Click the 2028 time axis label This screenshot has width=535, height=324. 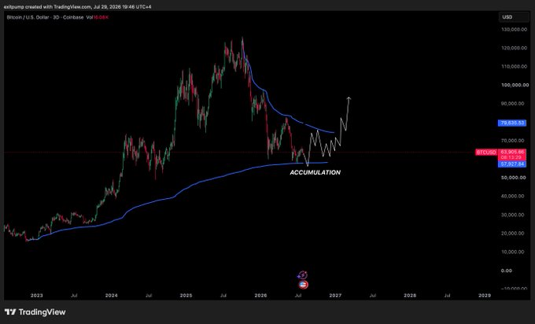coord(410,296)
